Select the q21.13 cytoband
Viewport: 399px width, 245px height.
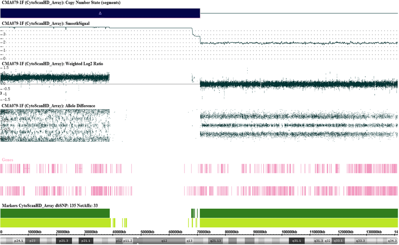click(215, 241)
